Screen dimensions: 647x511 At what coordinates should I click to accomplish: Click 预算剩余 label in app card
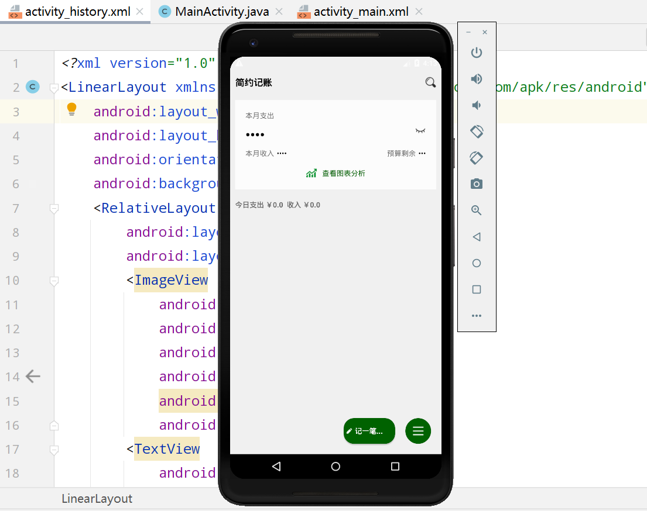pyautogui.click(x=401, y=153)
